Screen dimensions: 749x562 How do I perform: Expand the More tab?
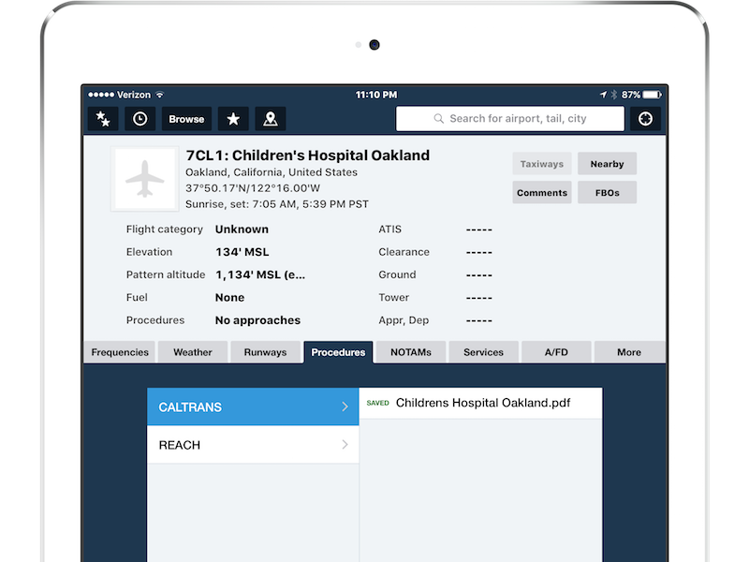pyautogui.click(x=629, y=352)
